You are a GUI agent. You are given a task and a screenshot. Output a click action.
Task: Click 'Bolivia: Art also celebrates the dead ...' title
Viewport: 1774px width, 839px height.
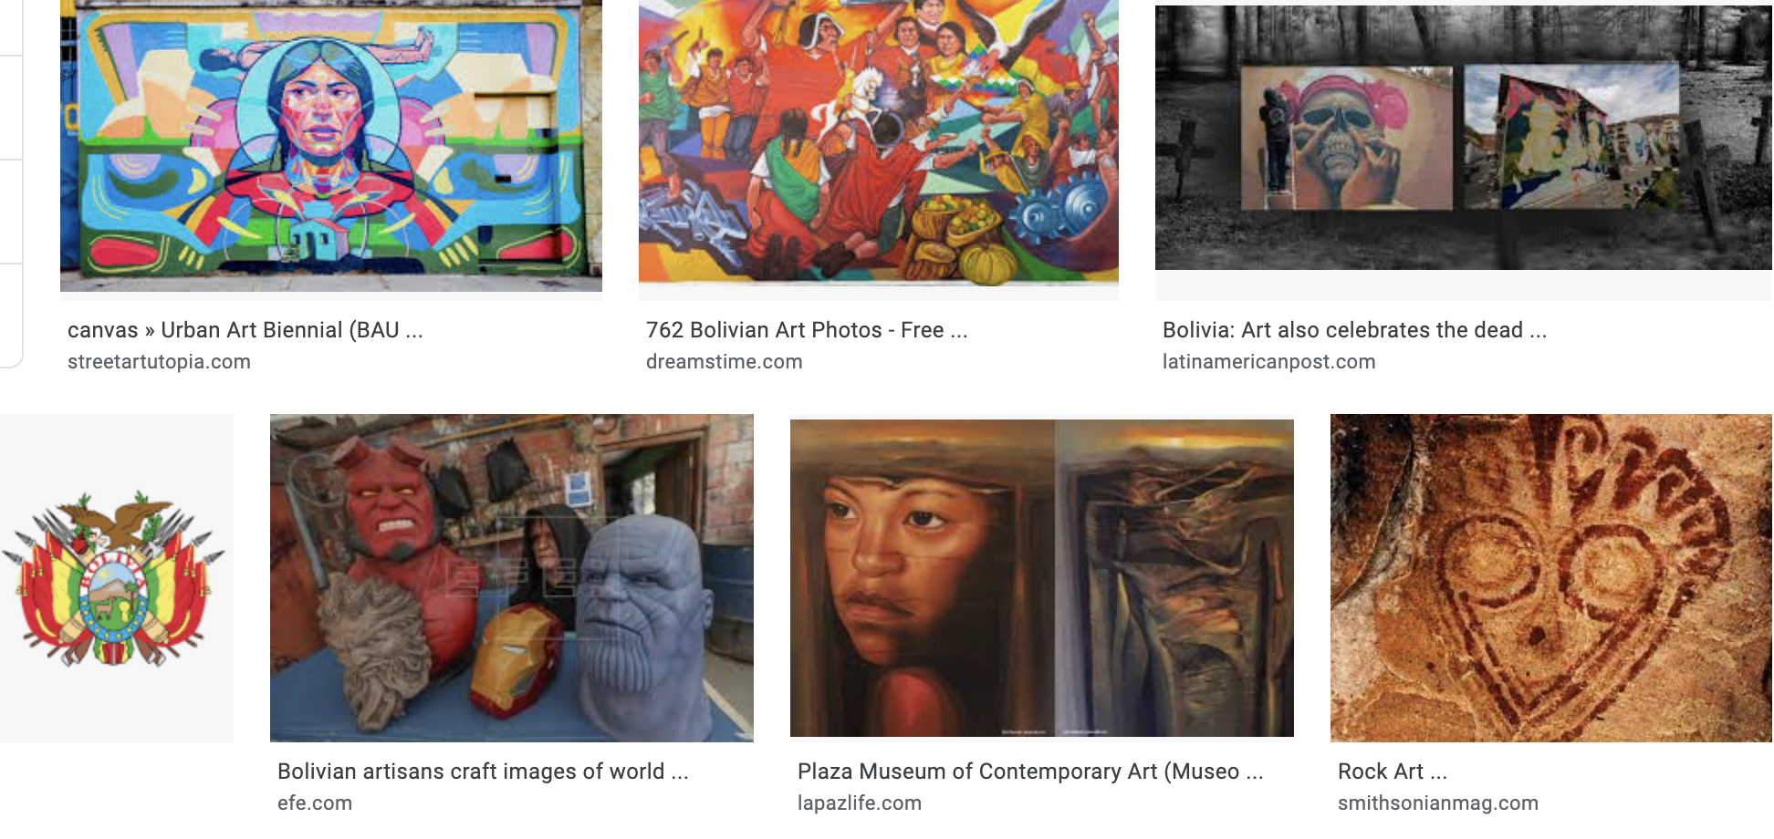pos(1354,330)
